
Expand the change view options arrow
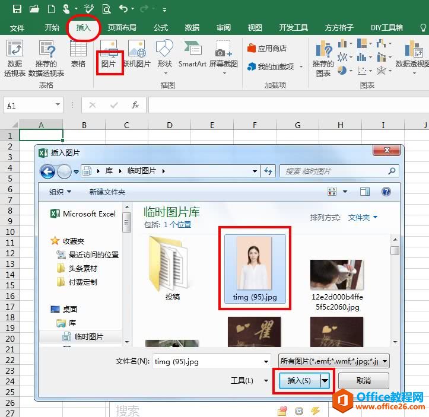(345, 192)
